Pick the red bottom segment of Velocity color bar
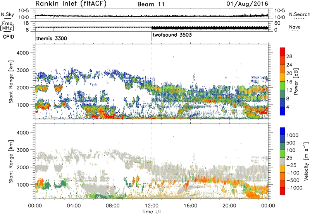 pos(282,191)
